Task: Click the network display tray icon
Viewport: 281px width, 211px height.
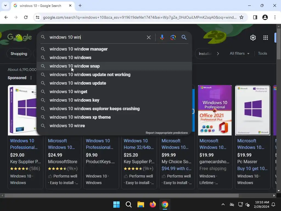Action: click(240, 204)
